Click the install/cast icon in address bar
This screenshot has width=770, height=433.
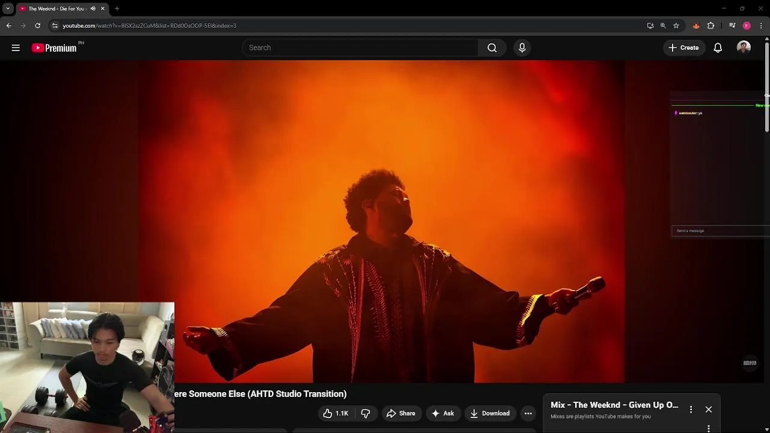coord(650,25)
